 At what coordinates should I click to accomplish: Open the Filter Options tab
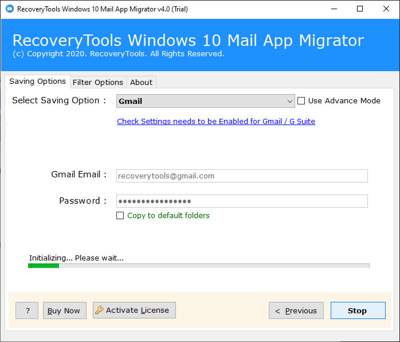pyautogui.click(x=98, y=82)
